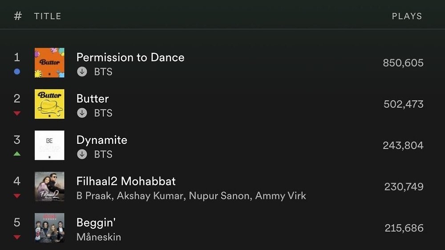Image resolution: width=445 pixels, height=250 pixels.
Task: Click the red down arrow under rank 4
Action: coord(17,196)
